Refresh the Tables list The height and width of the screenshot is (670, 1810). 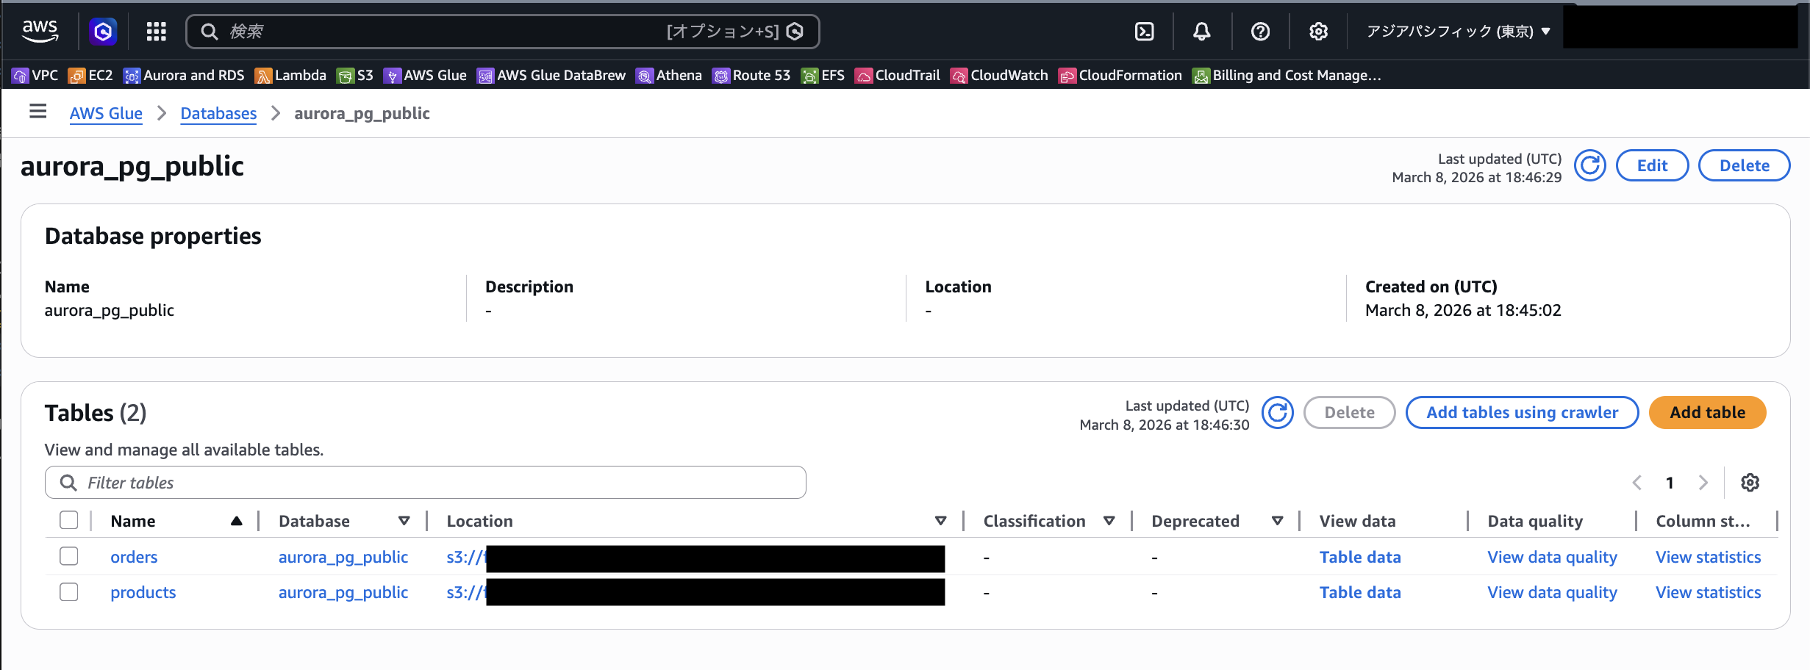coord(1277,413)
